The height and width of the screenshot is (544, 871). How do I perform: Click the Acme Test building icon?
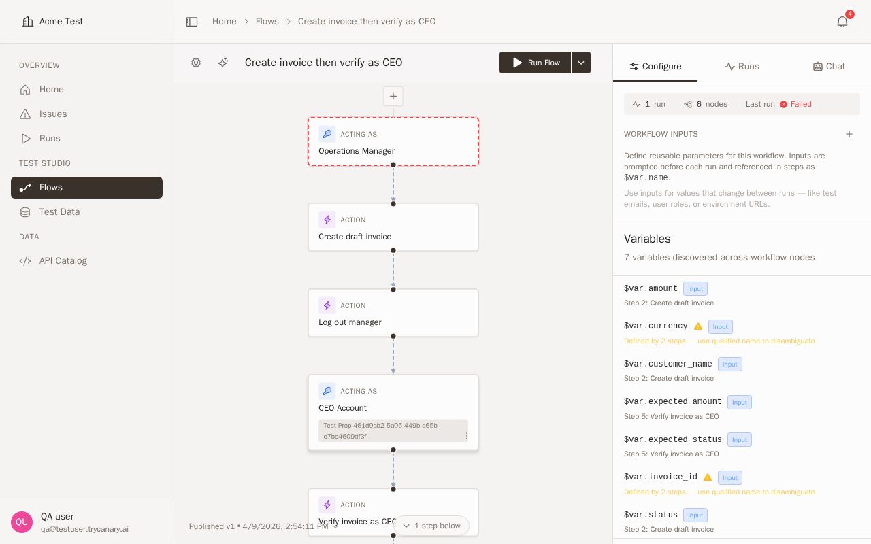[28, 22]
